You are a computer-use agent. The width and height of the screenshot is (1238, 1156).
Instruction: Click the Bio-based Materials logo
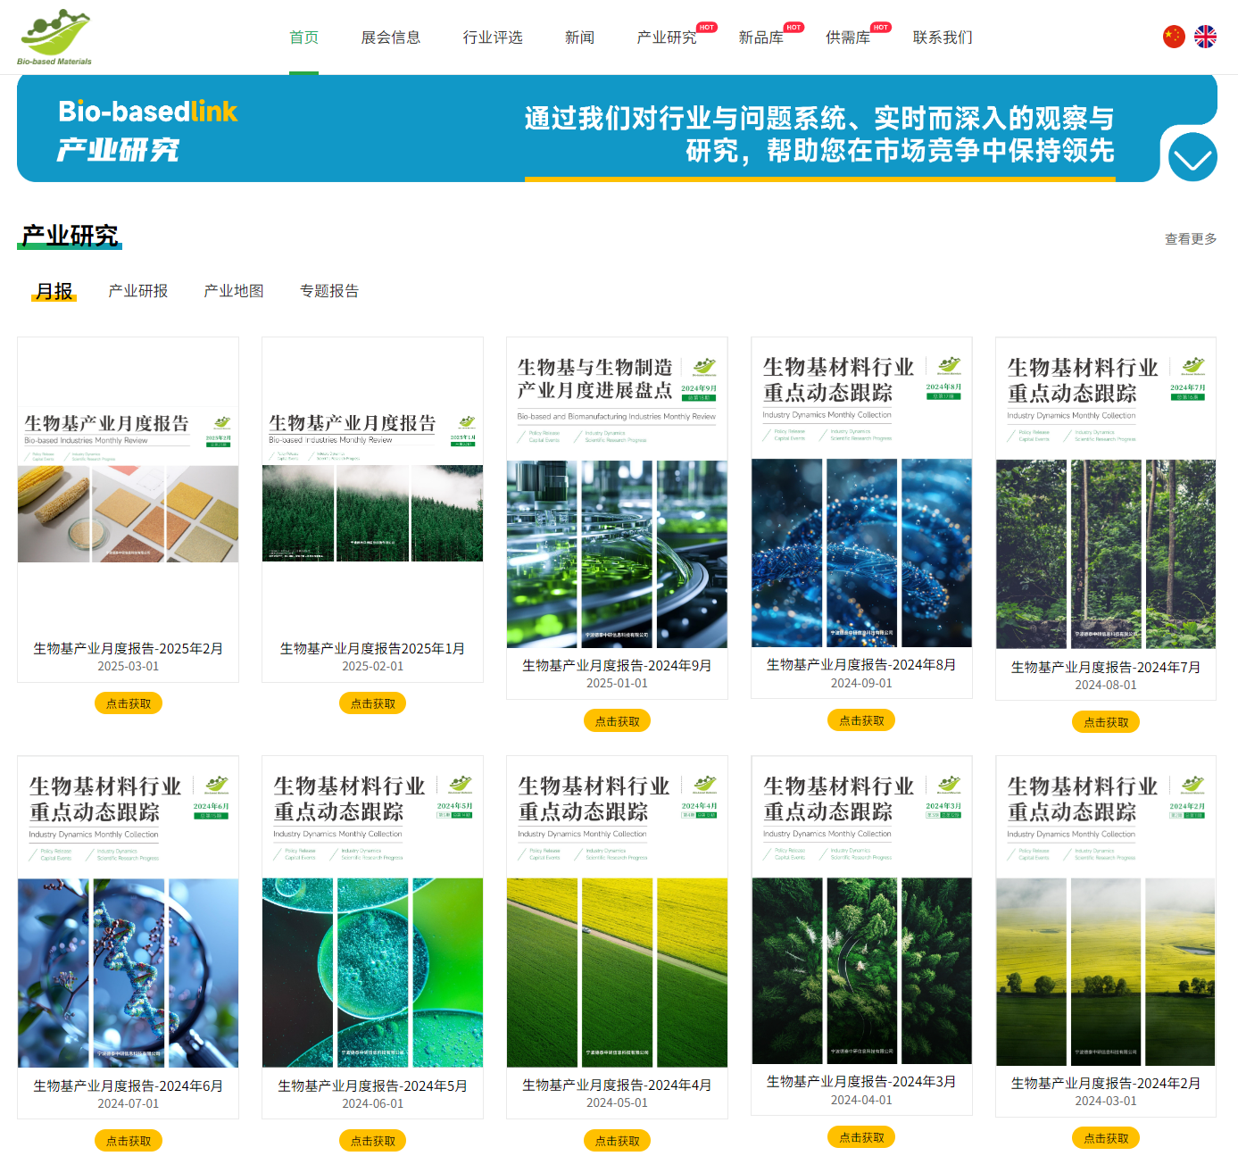pos(54,37)
